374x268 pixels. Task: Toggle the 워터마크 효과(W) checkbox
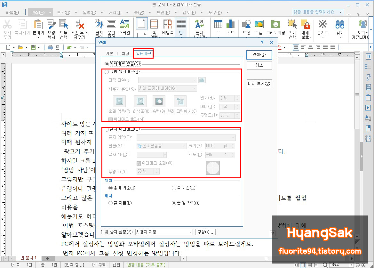click(x=139, y=163)
